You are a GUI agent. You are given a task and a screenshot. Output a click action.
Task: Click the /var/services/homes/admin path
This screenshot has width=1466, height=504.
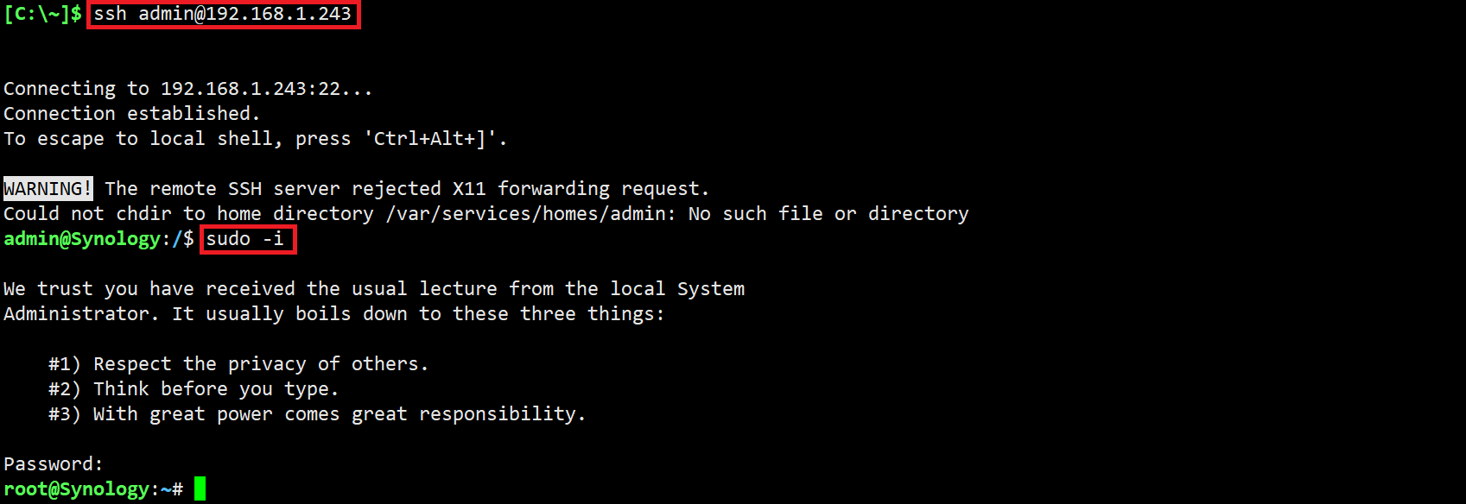click(530, 214)
